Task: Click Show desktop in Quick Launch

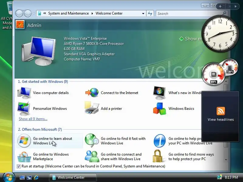Action: [22, 177]
